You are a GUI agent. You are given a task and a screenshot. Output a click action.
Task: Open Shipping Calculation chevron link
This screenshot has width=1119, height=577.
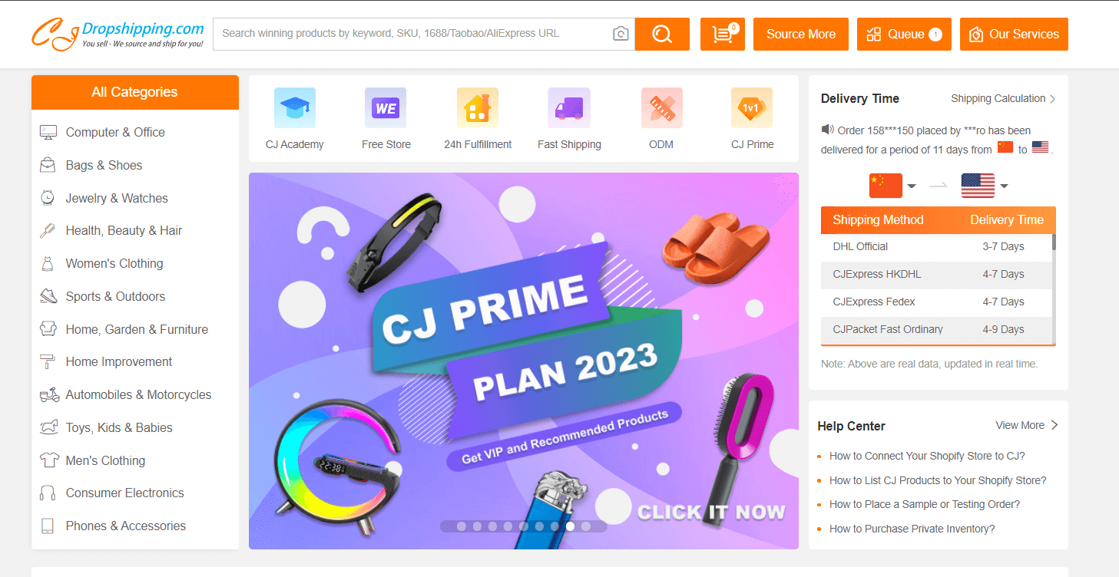1003,98
